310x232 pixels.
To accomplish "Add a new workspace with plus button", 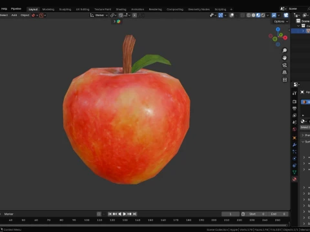I will click(231, 9).
